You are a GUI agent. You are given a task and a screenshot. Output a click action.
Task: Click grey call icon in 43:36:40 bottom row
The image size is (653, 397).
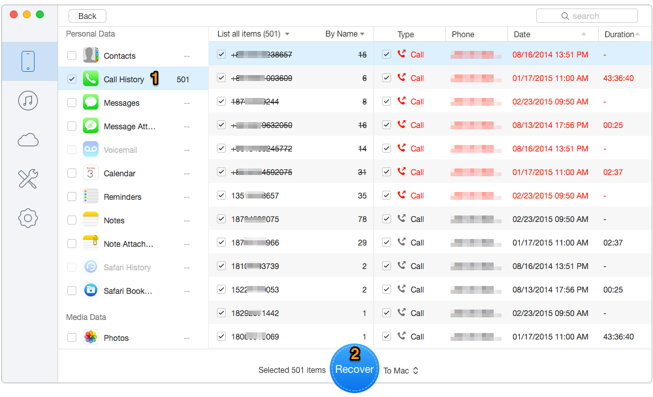coord(402,336)
